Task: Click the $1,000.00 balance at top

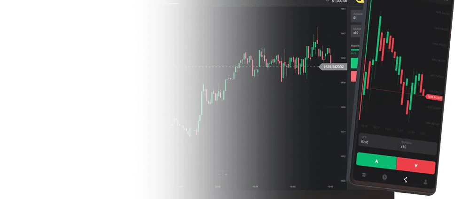Action: pos(339,1)
